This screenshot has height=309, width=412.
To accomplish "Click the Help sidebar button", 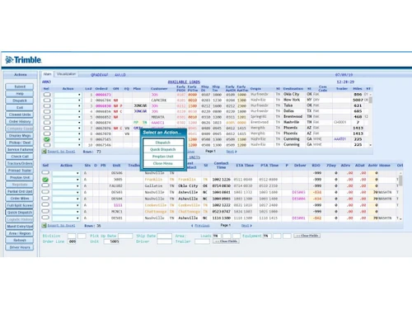I will pyautogui.click(x=20, y=94).
